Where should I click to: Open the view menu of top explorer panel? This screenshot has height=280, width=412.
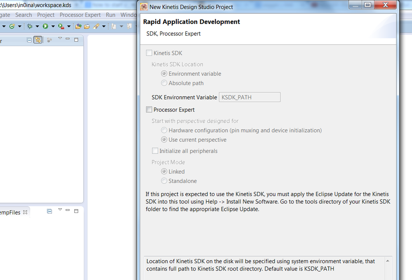point(60,38)
